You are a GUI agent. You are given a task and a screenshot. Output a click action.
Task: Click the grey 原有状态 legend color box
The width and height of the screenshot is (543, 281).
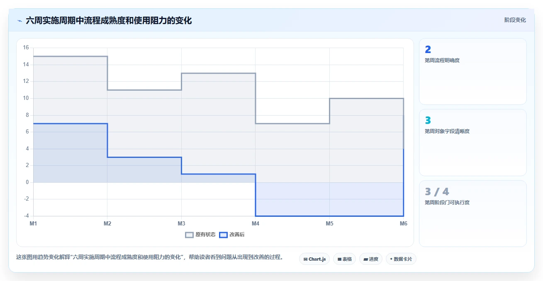[x=189, y=235]
